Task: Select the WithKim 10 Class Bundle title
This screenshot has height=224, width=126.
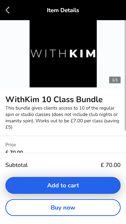Action: point(54,99)
